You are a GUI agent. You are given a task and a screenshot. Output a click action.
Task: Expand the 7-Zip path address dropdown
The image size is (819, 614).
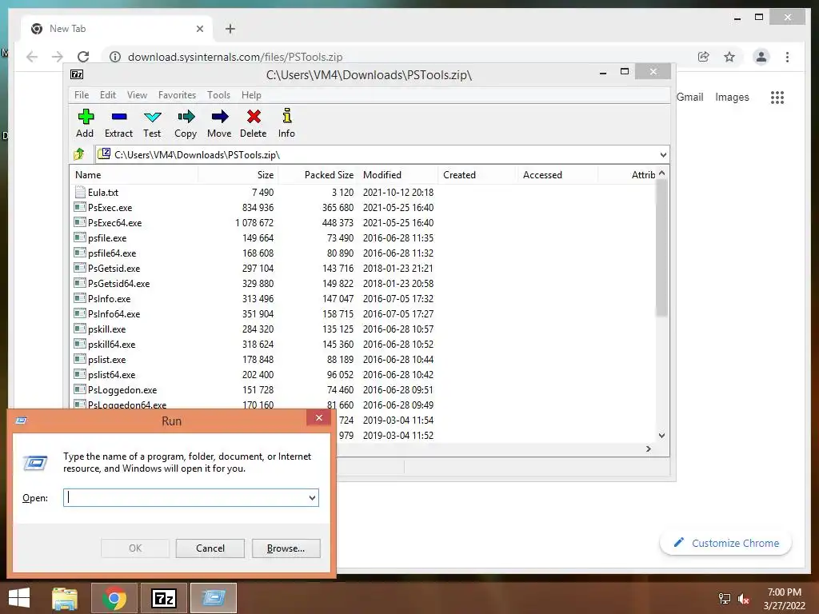coord(663,154)
